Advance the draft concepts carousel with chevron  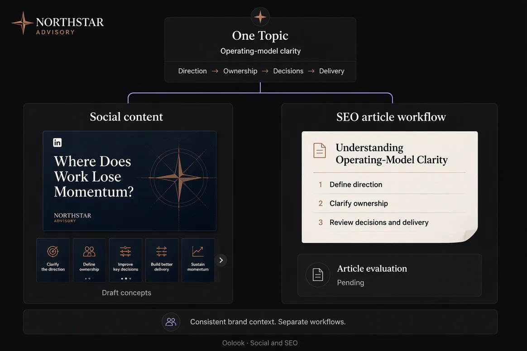click(x=221, y=260)
